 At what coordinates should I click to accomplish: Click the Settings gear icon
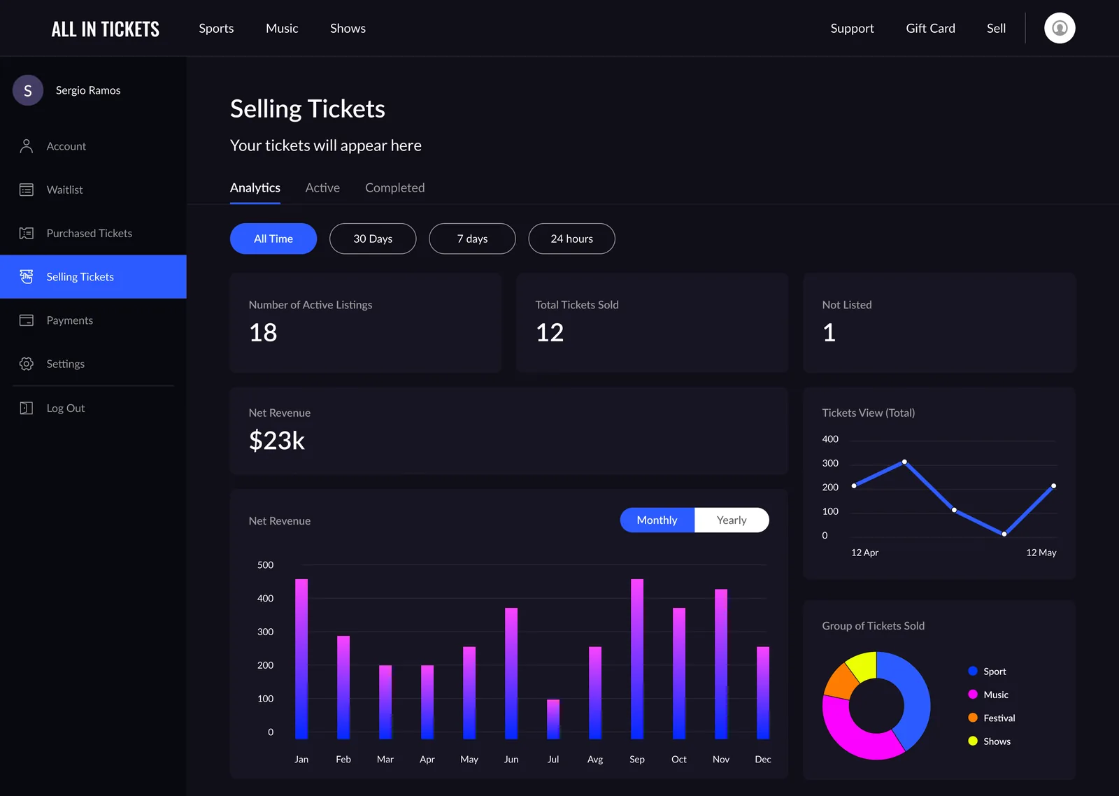tap(27, 364)
